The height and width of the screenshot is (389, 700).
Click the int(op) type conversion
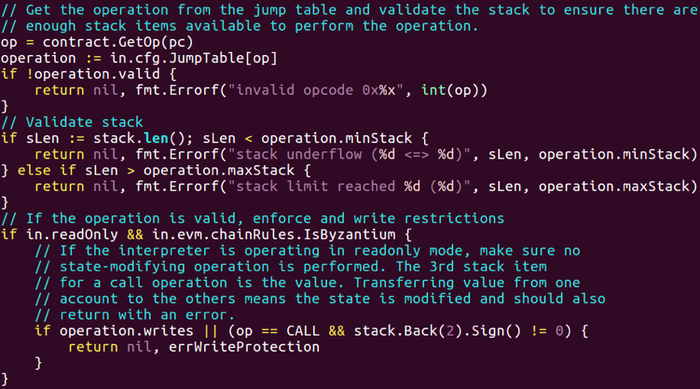pos(454,91)
